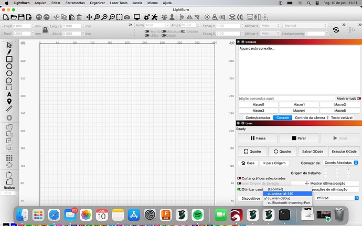The width and height of the screenshot is (362, 226).
Task: Click the Macro0 button
Action: click(258, 104)
